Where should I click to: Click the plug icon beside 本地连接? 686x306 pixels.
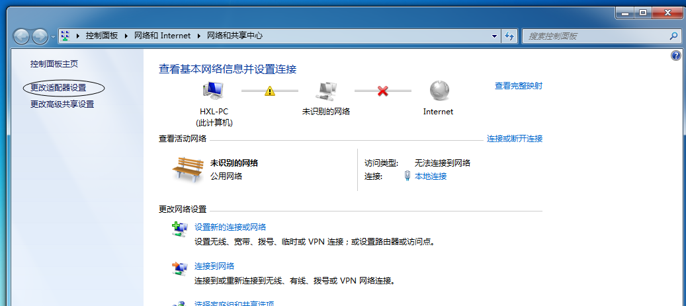[407, 176]
